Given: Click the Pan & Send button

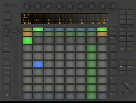Looking at the screenshot, I should coord(130,12).
